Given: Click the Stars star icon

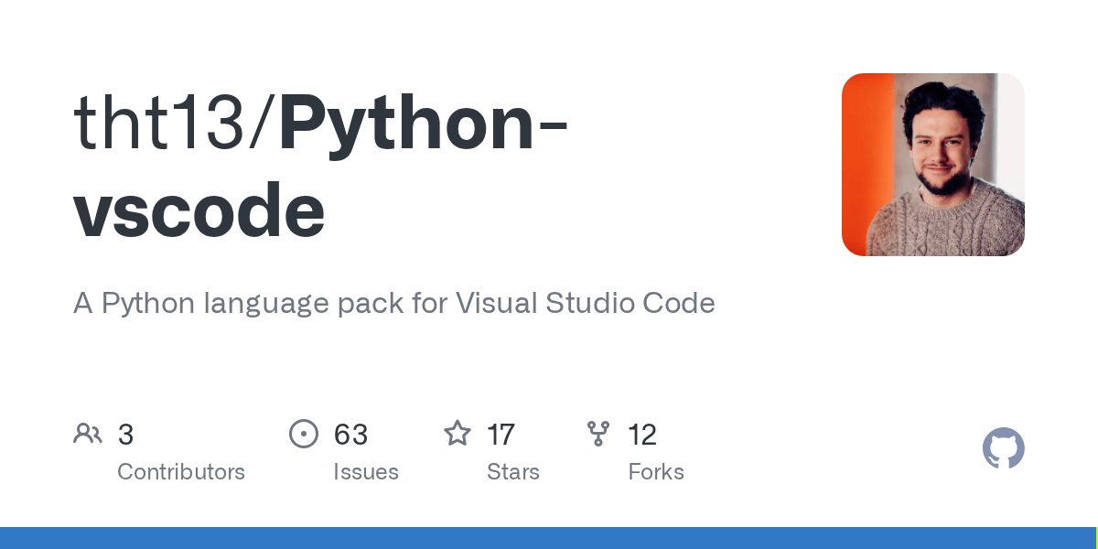Looking at the screenshot, I should tap(457, 434).
